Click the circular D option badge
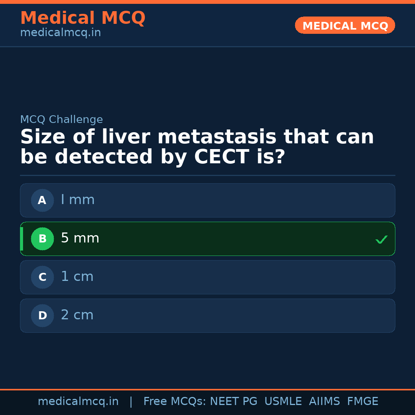The width and height of the screenshot is (415, 415). click(x=42, y=315)
